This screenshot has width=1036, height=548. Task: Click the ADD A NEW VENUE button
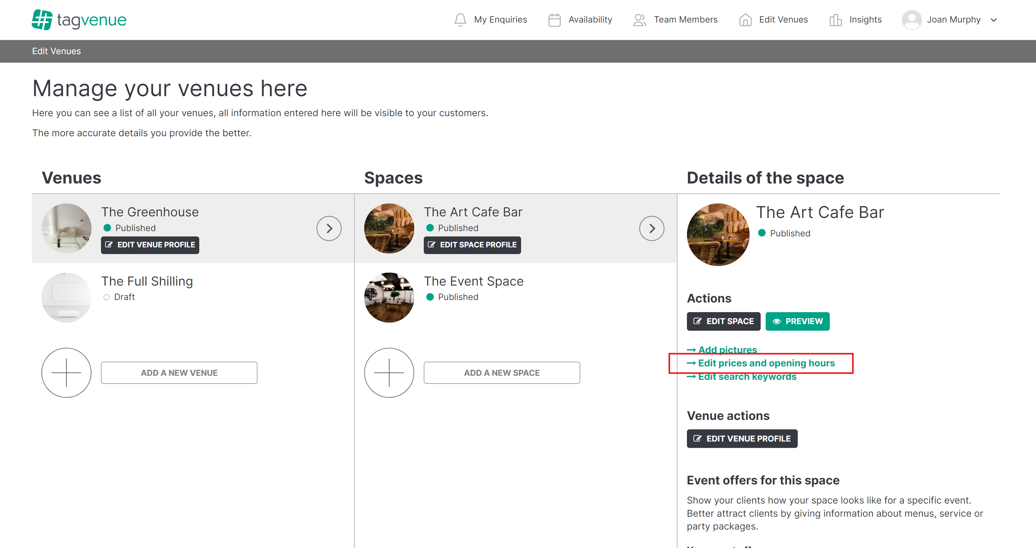click(x=179, y=373)
